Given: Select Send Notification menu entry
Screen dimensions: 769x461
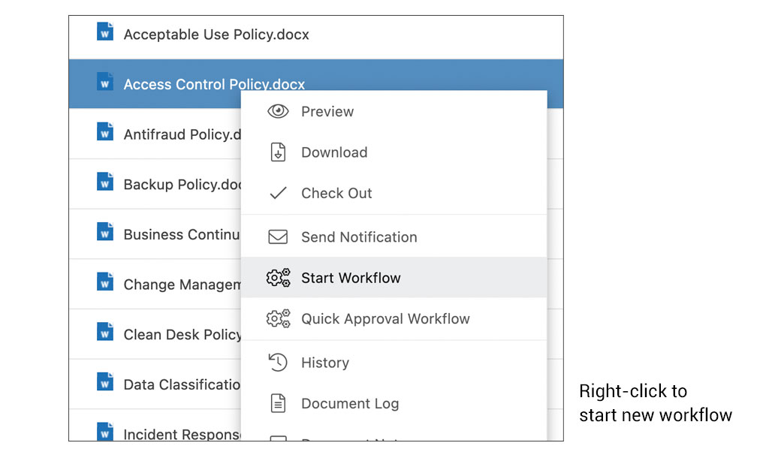Looking at the screenshot, I should click(x=394, y=237).
